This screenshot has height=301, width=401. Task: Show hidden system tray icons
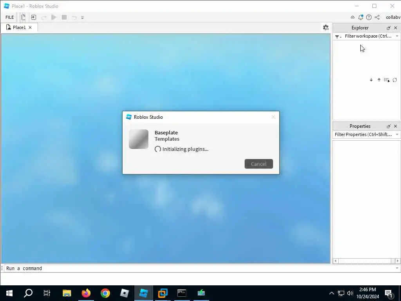331,293
